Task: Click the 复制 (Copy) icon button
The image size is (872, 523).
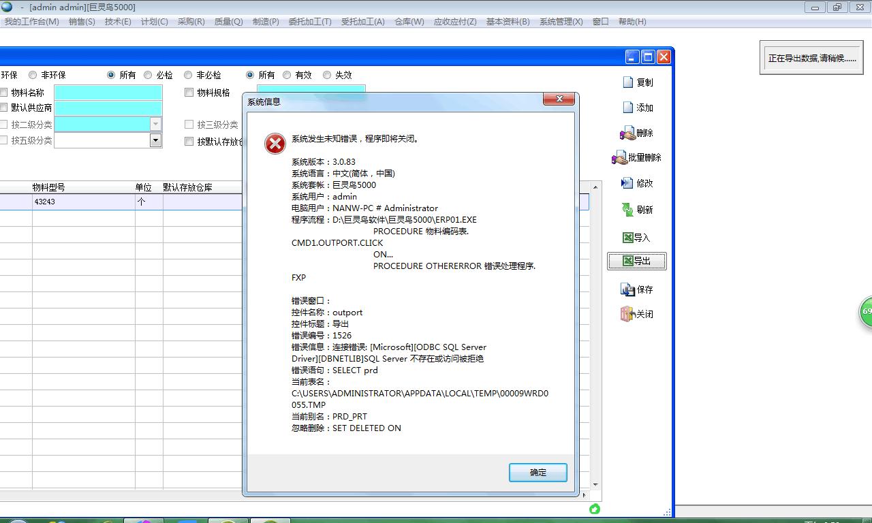Action: pos(629,82)
